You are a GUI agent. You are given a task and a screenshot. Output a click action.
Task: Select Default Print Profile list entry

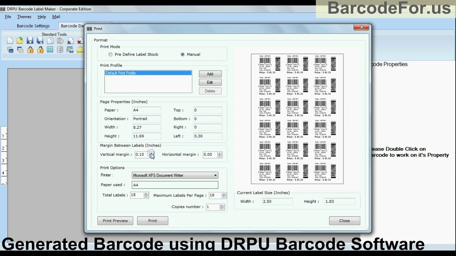coord(148,73)
